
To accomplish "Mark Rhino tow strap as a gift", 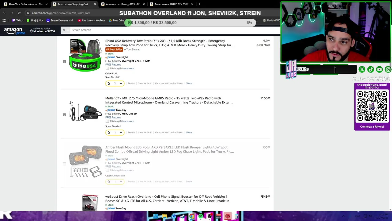I will coord(107,68).
